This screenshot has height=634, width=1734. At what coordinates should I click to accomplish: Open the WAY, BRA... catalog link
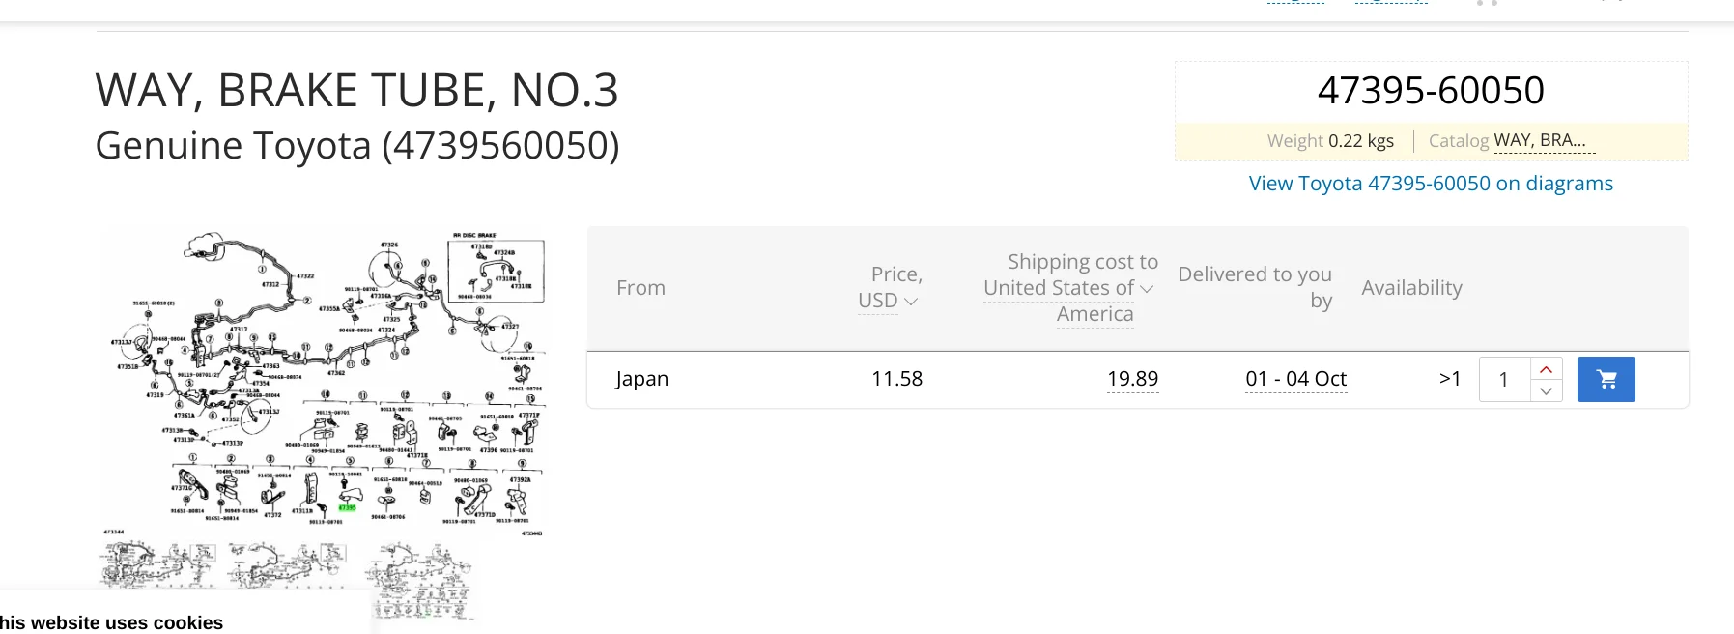tap(1540, 141)
